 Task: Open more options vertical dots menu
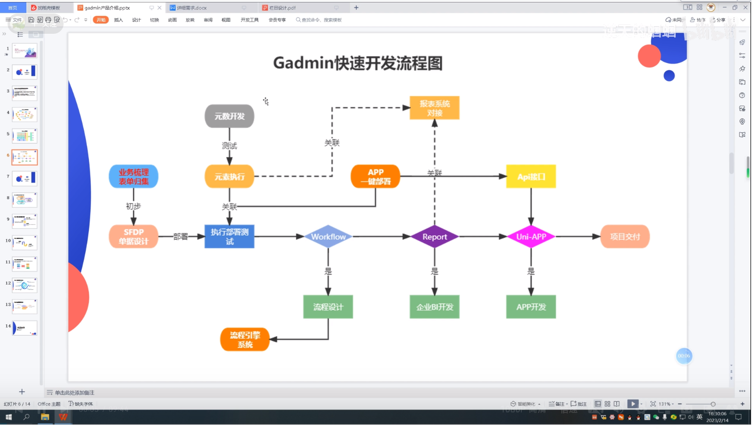point(734,20)
